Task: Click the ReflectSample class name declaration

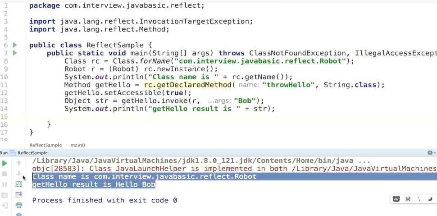Action: click(x=115, y=45)
